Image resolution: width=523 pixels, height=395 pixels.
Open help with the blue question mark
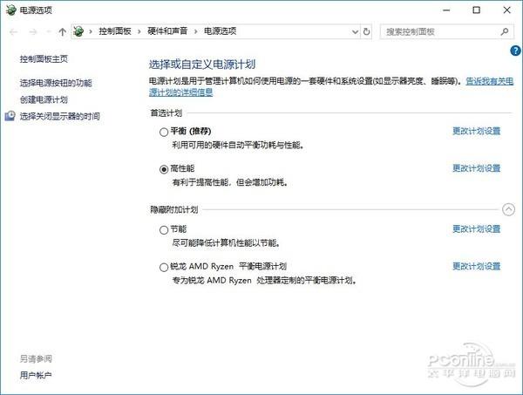click(x=515, y=51)
